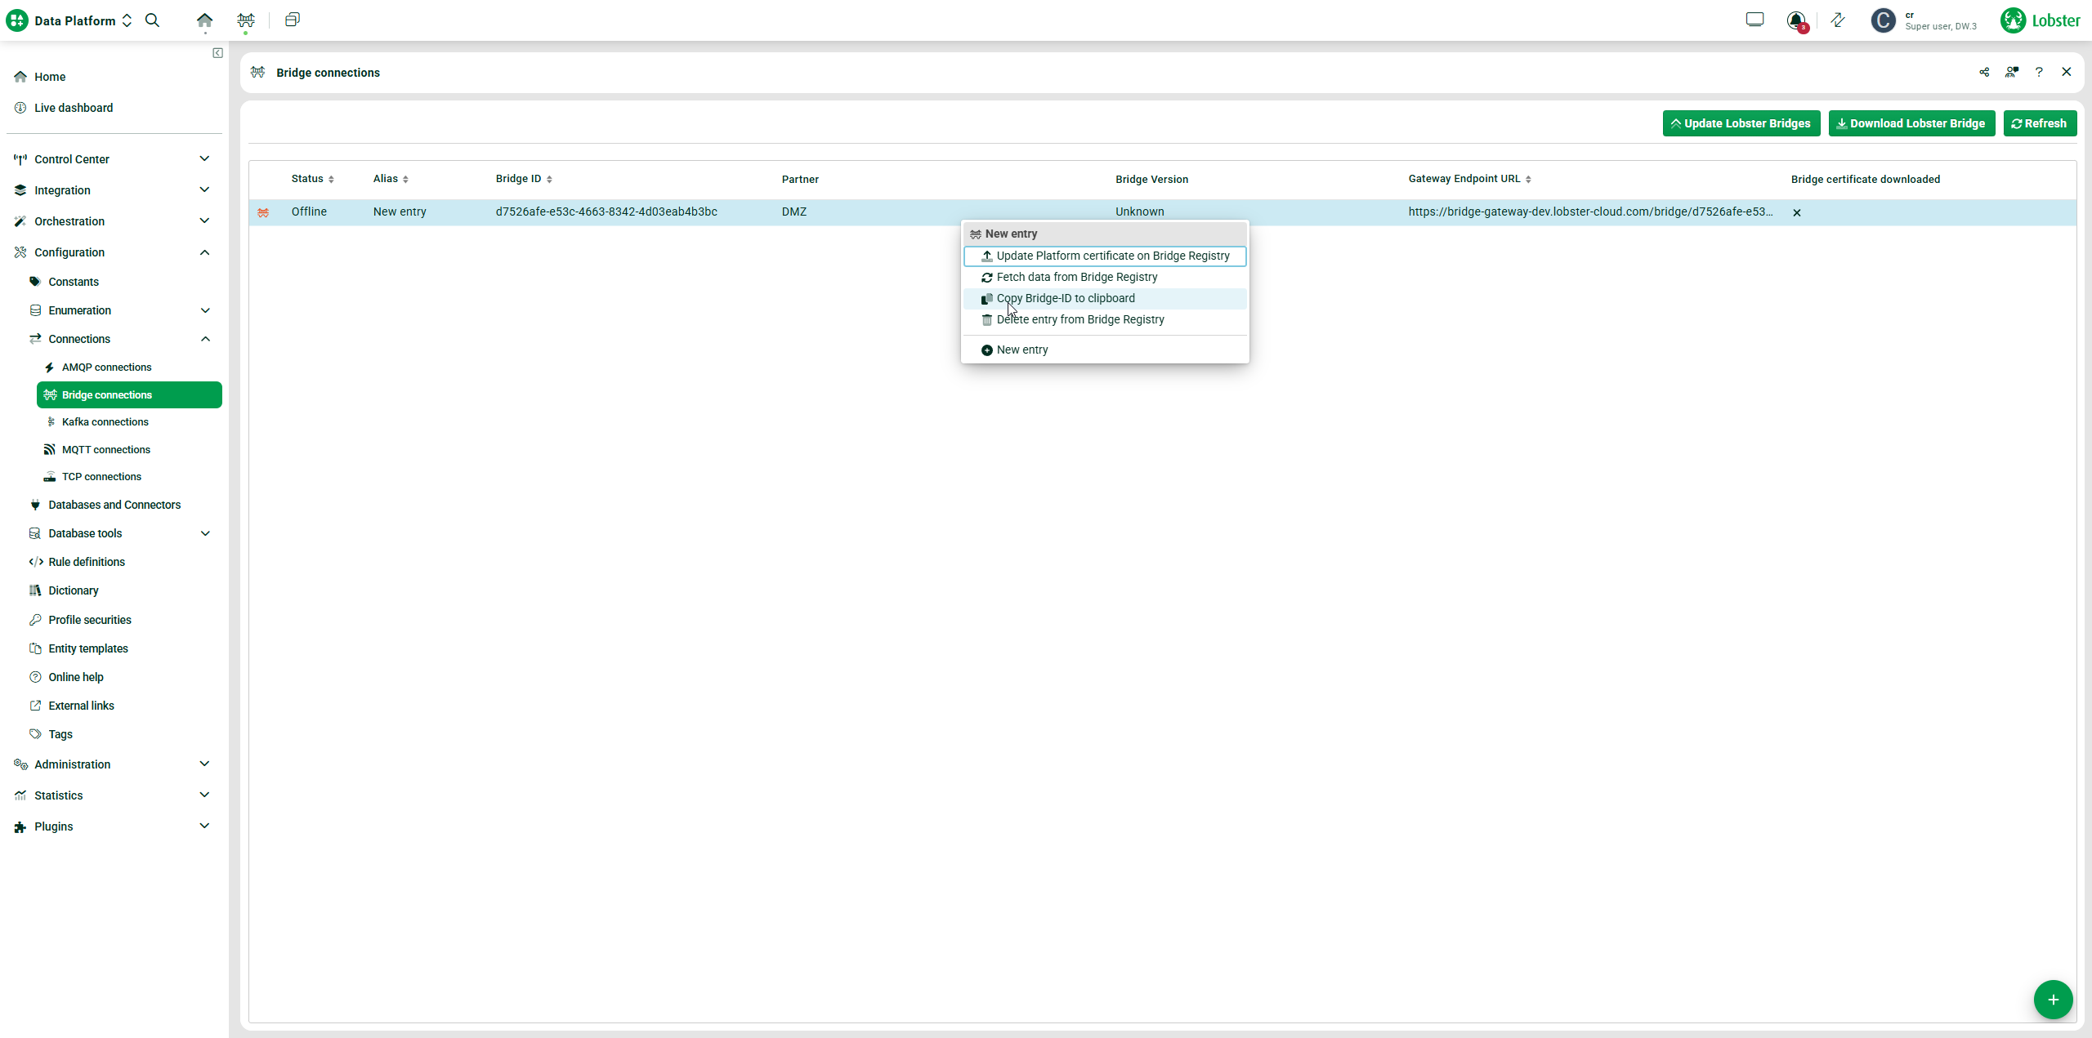The width and height of the screenshot is (2092, 1038).
Task: Click the share icon in Bridge connections header
Action: point(1984,72)
